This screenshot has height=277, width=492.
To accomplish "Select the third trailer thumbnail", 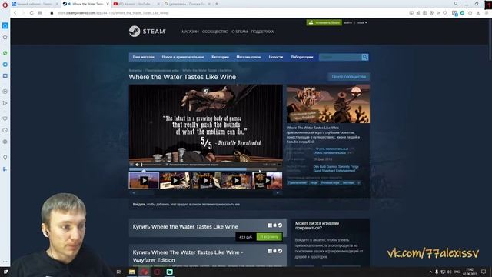I will pos(205,181).
